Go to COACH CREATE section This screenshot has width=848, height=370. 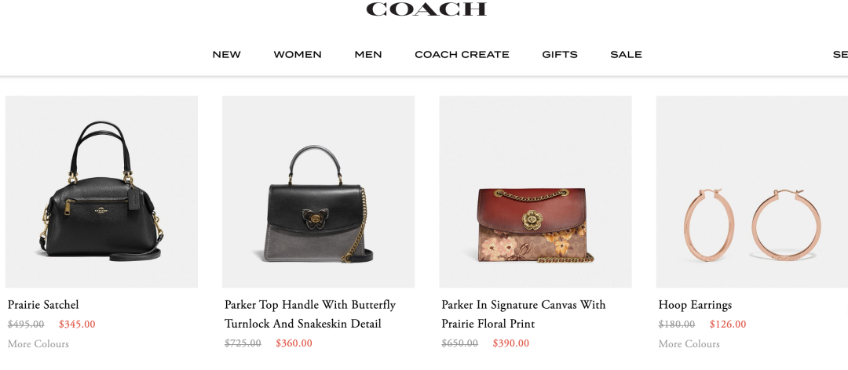click(462, 55)
